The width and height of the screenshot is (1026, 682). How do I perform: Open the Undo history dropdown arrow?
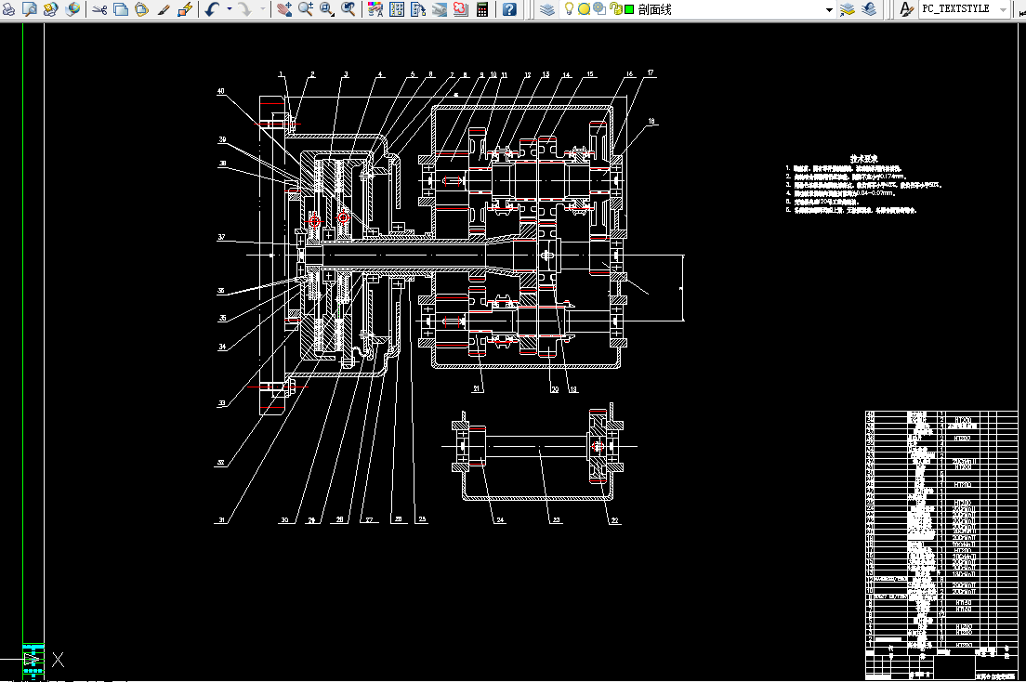coord(229,9)
